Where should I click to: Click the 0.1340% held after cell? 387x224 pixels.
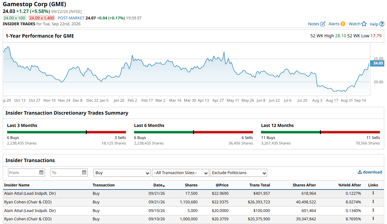pos(353,210)
